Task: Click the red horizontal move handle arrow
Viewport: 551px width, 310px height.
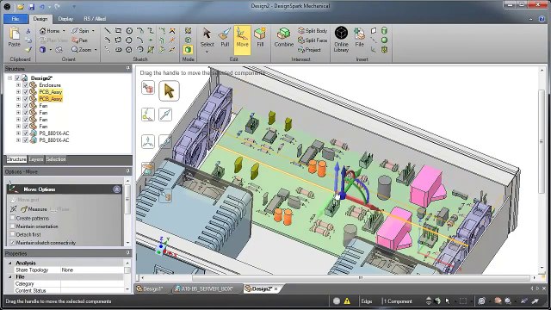Action: coord(362,203)
